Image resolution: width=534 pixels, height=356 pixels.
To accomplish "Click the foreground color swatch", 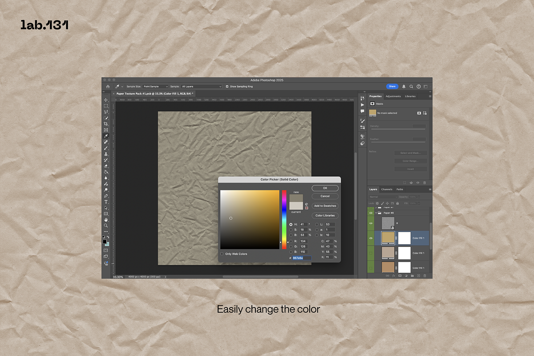I will click(105, 242).
